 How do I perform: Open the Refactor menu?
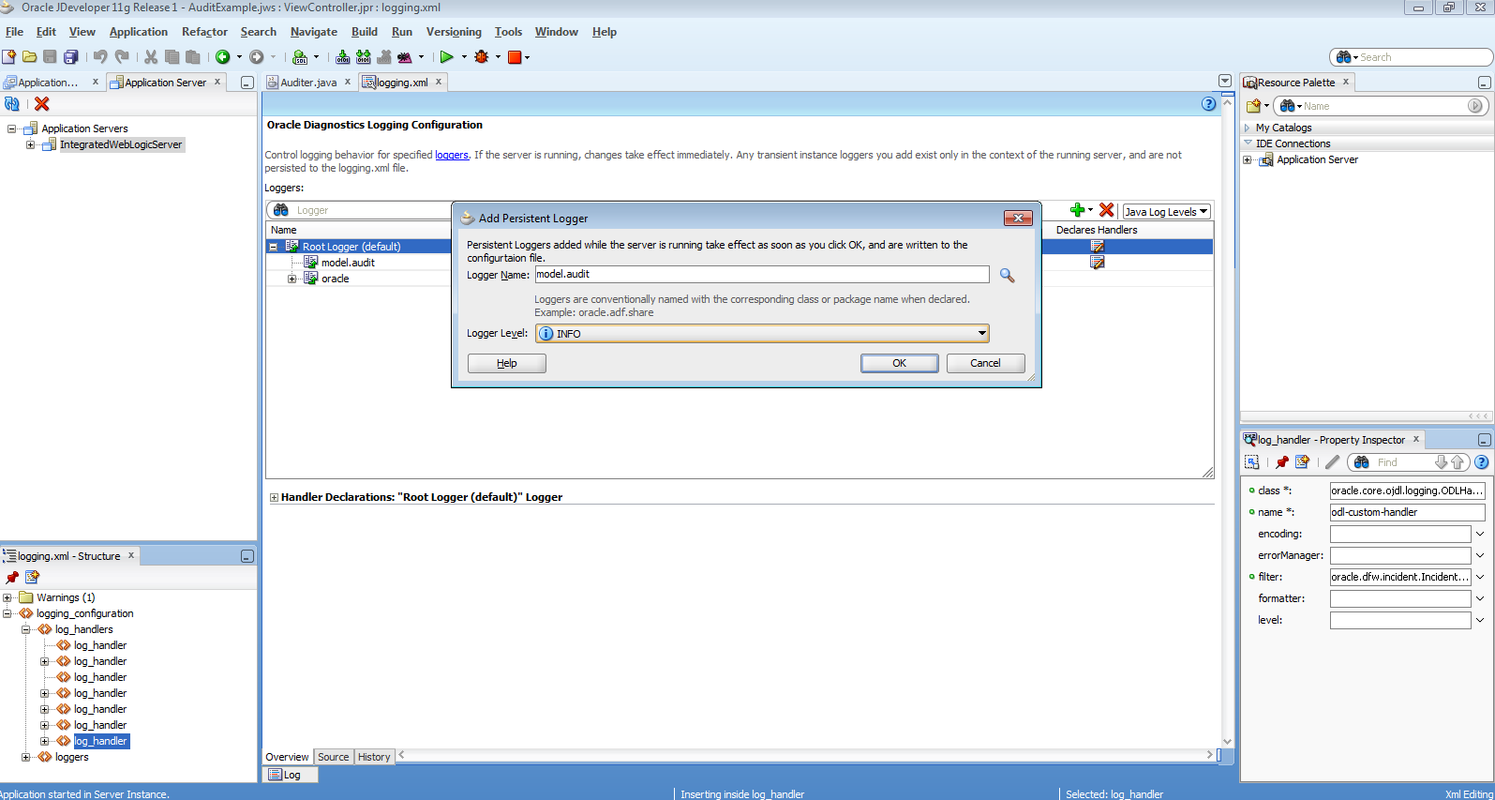tap(204, 32)
